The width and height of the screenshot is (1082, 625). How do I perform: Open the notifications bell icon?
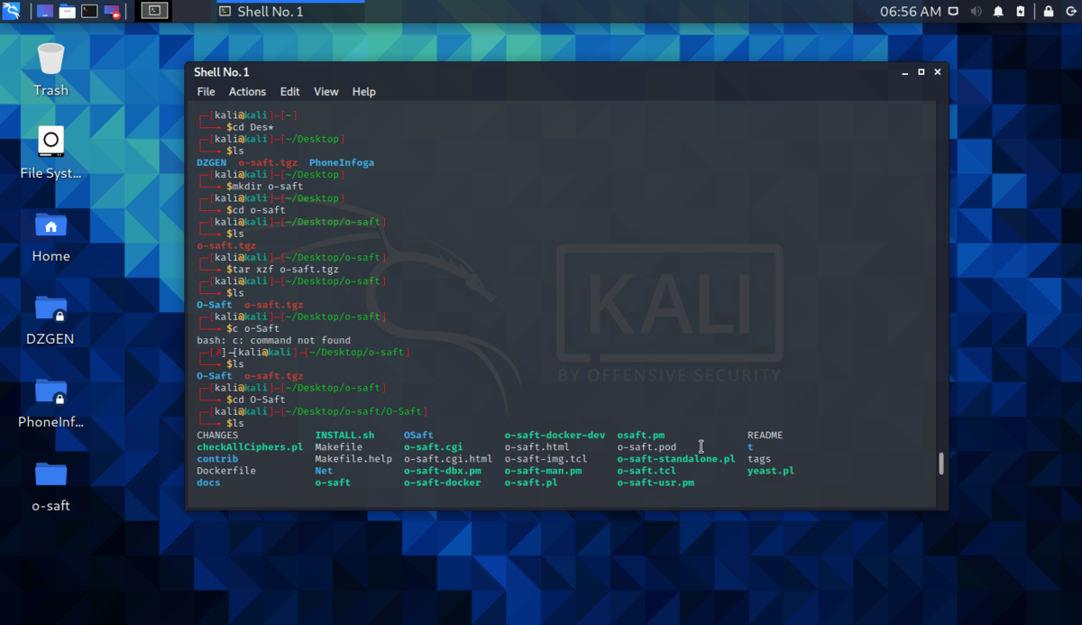coord(998,12)
